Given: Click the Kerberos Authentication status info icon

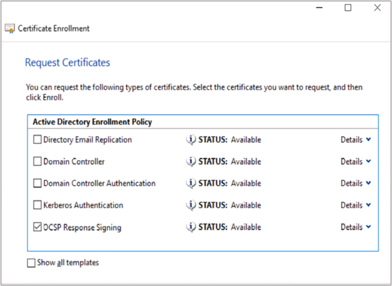Looking at the screenshot, I should [x=191, y=205].
